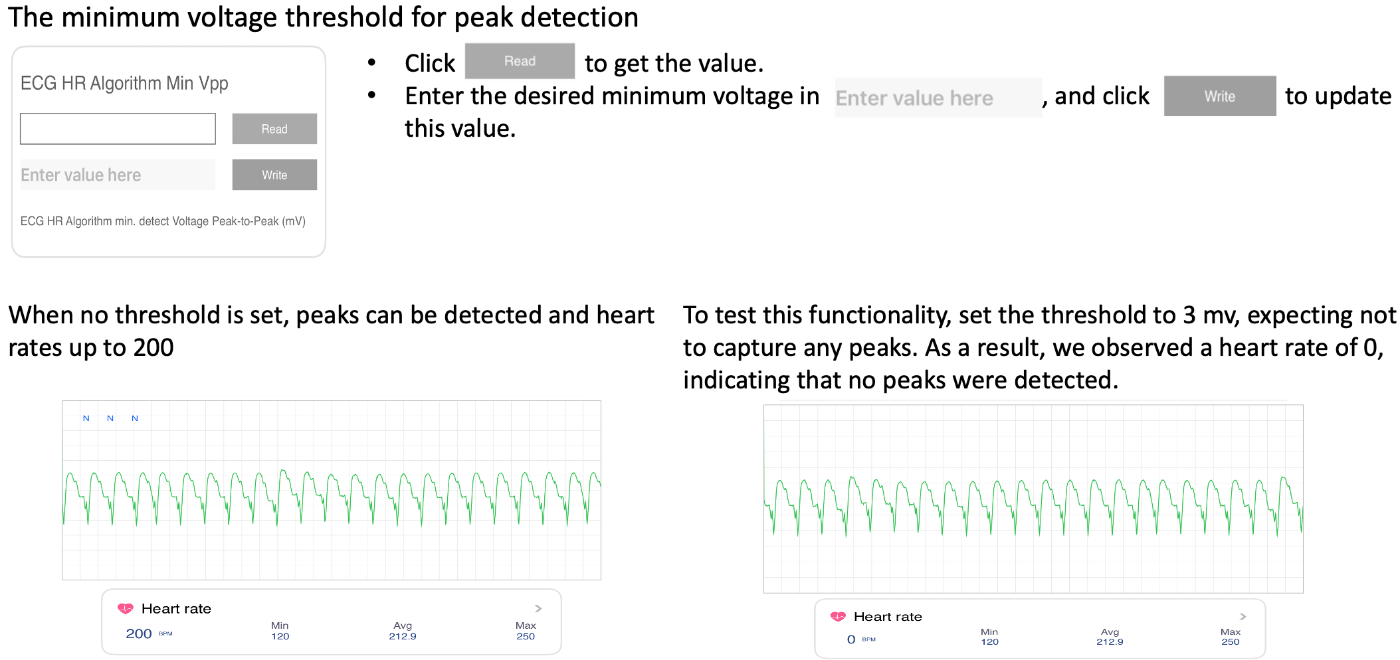1400x660 pixels.
Task: Focus the 'Enter value here' field in Min Vpp panel
Action: pos(118,175)
